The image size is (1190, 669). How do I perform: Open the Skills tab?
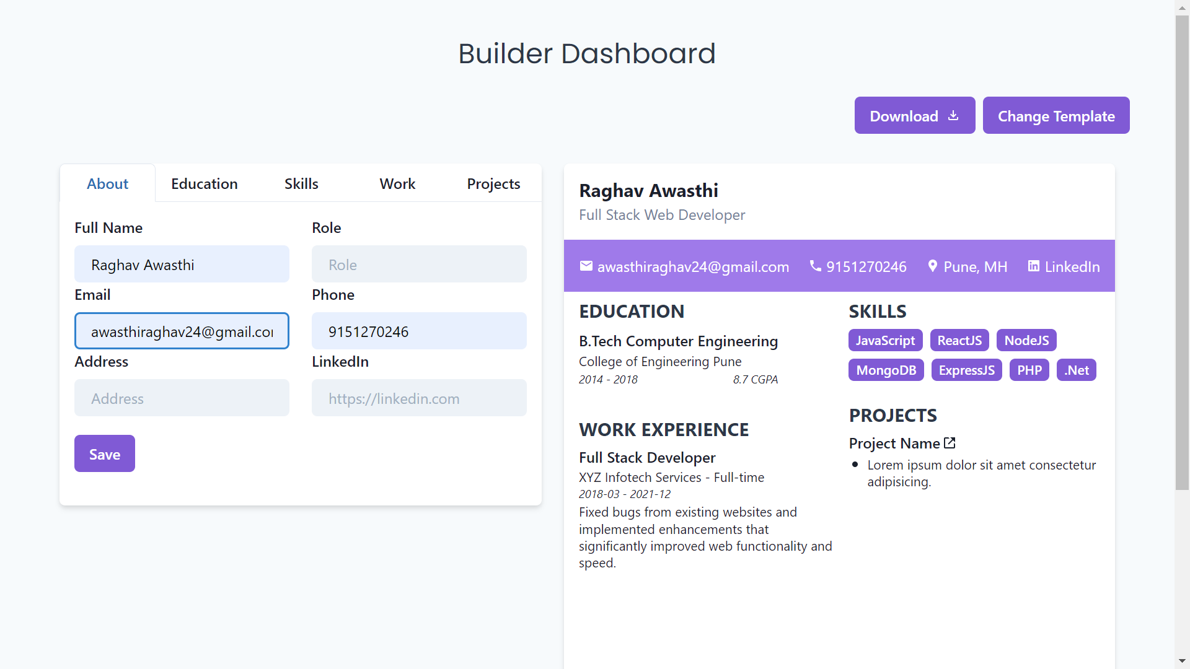(x=301, y=184)
